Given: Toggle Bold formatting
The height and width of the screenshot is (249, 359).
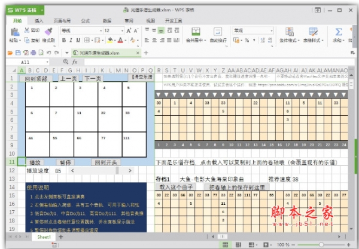Looking at the screenshot, I should pos(63,40).
